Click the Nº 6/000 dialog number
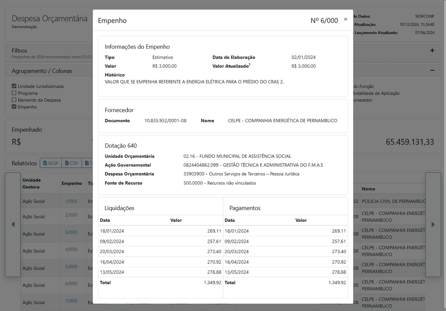This screenshot has height=311, width=446. coord(324,21)
